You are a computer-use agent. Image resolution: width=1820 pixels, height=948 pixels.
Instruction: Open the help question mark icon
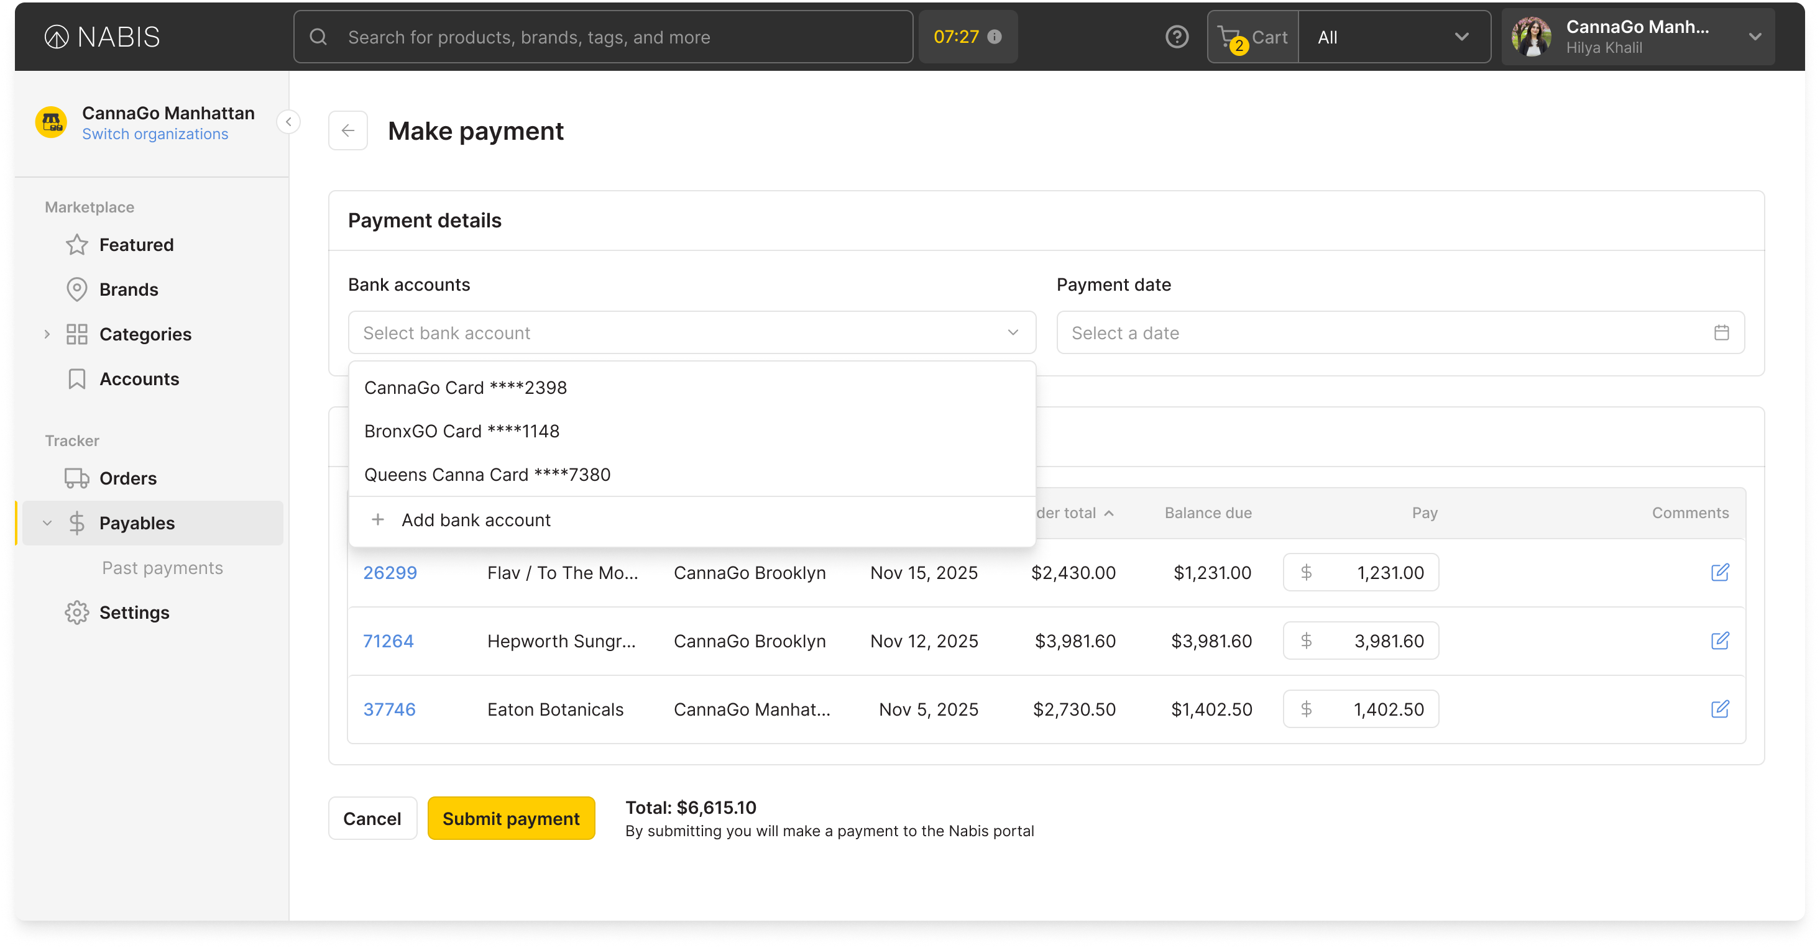coord(1177,37)
